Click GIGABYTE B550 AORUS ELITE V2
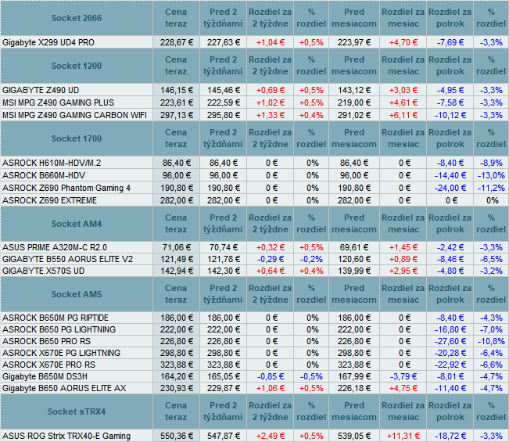 point(68,258)
